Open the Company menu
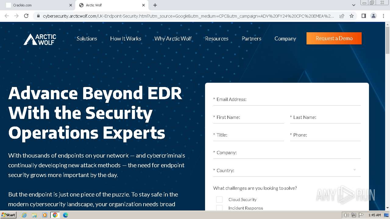The width and height of the screenshot is (390, 219). [x=285, y=39]
